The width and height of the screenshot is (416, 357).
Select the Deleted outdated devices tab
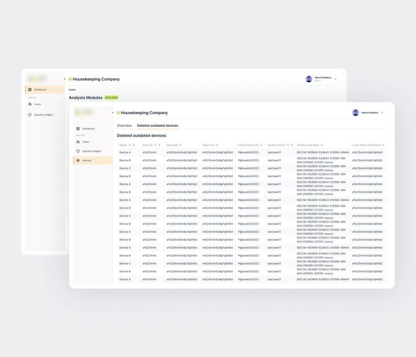coord(157,125)
